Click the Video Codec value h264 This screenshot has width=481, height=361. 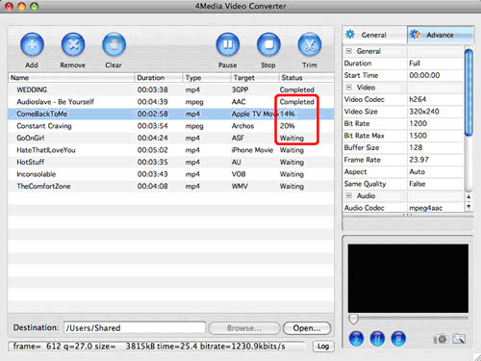pos(418,99)
